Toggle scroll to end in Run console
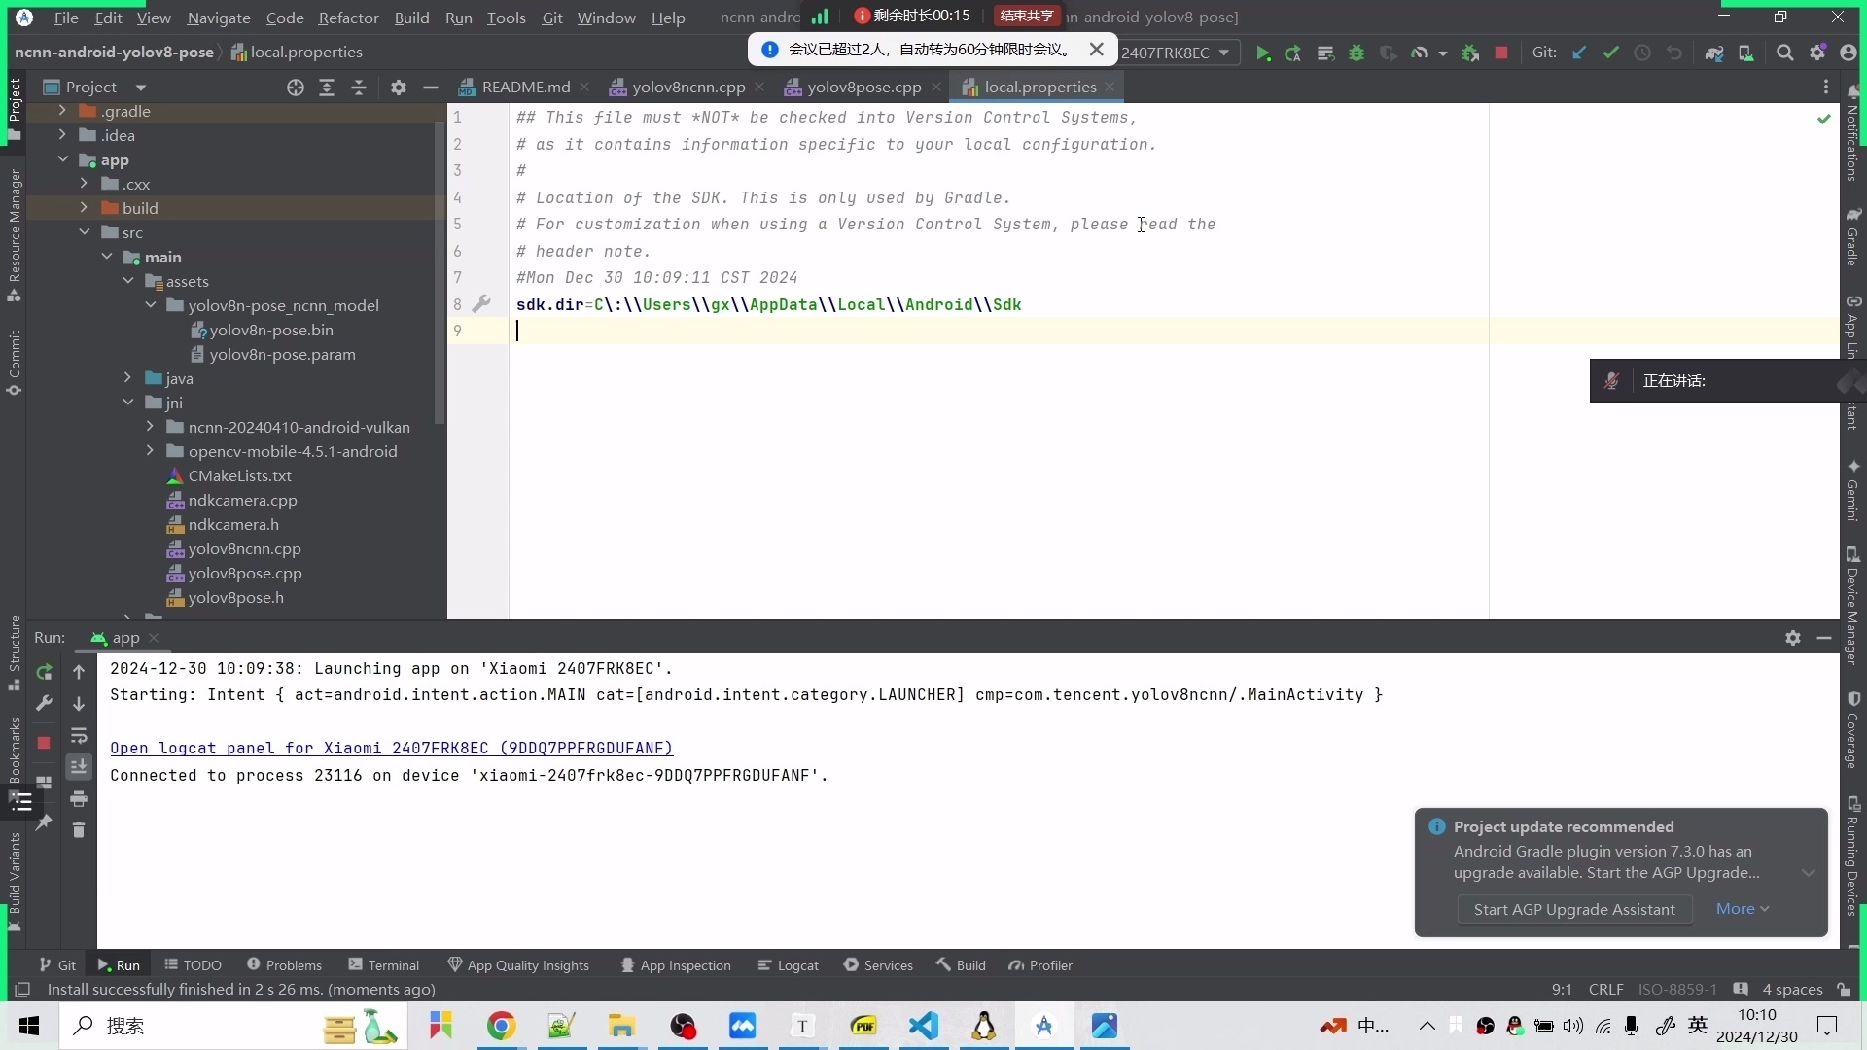 pos(79,767)
